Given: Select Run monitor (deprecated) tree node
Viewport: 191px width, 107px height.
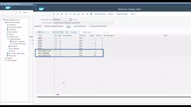Looking at the screenshot, I should point(17,53).
